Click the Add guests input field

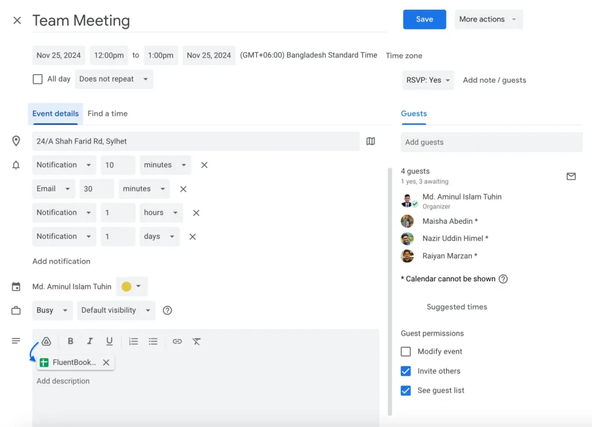click(491, 142)
